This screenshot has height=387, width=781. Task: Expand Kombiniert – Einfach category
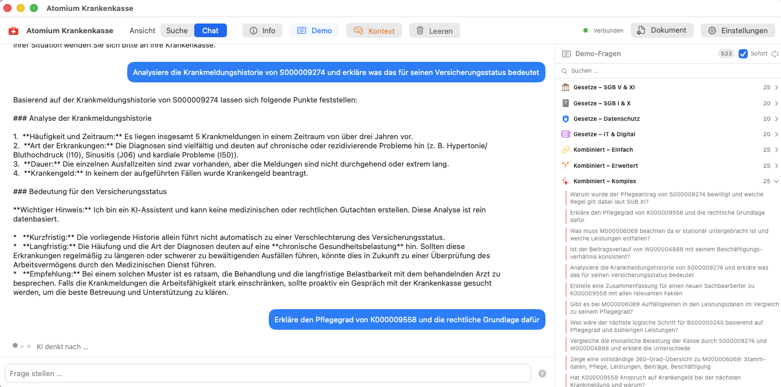[668, 150]
